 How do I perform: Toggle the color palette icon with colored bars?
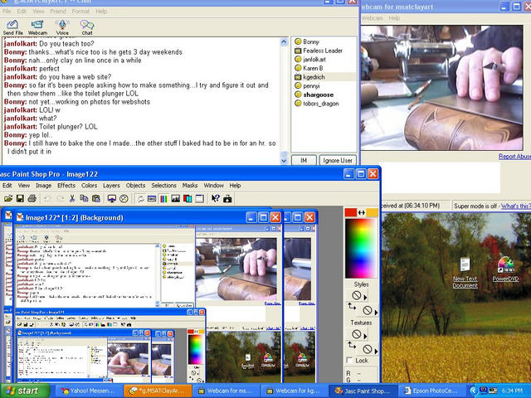163,198
